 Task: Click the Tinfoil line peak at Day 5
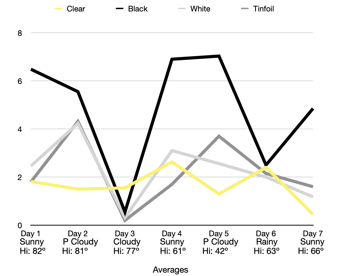pos(219,136)
